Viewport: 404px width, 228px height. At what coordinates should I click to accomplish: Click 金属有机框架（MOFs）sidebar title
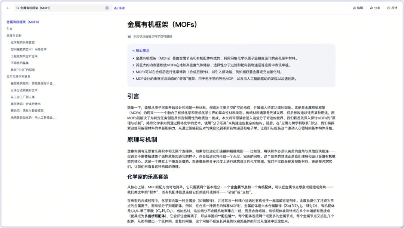22,22
